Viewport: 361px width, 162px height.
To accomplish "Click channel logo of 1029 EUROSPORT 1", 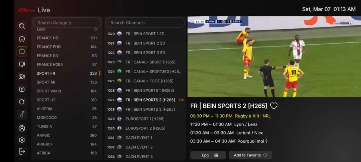I will [x=119, y=119].
